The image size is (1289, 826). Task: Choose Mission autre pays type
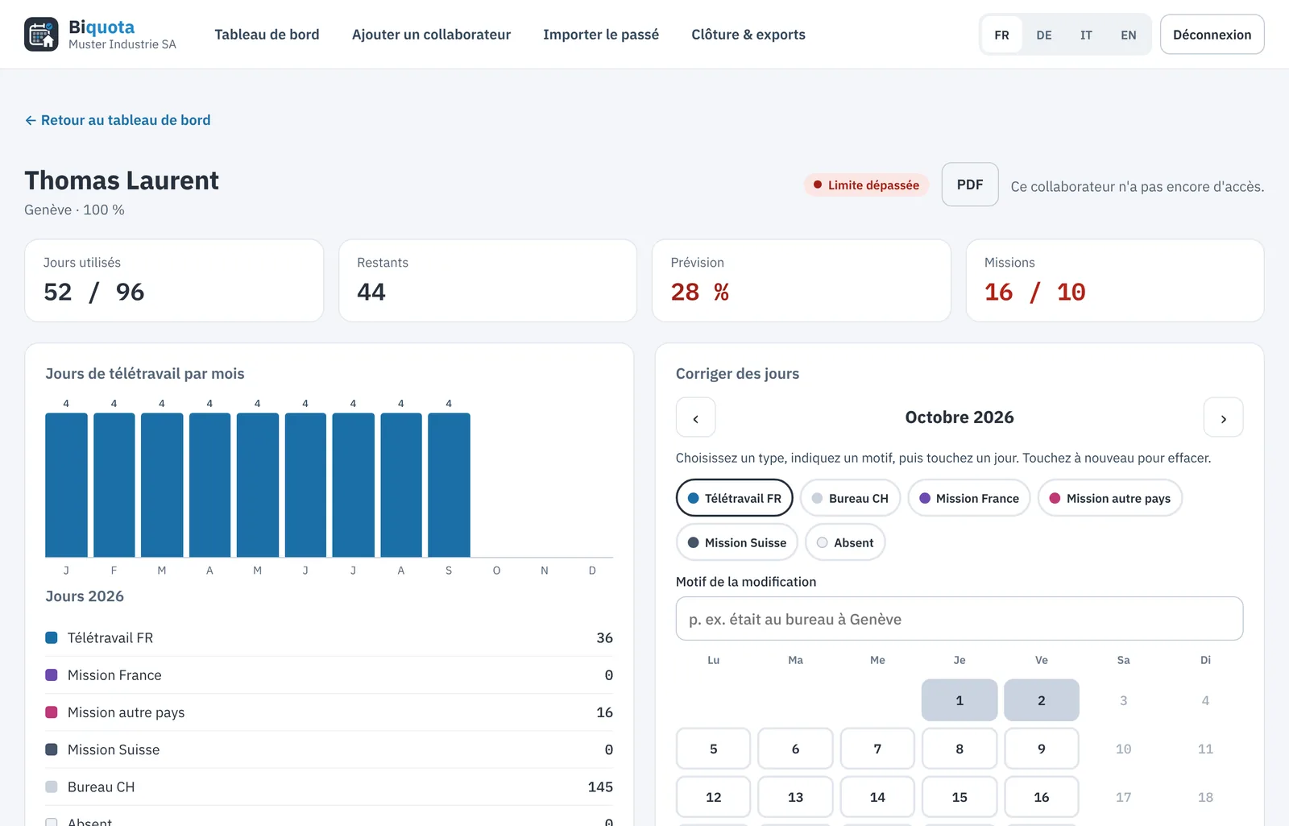[x=1110, y=498]
